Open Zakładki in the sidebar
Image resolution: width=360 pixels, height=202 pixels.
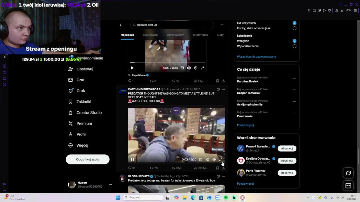[80, 102]
